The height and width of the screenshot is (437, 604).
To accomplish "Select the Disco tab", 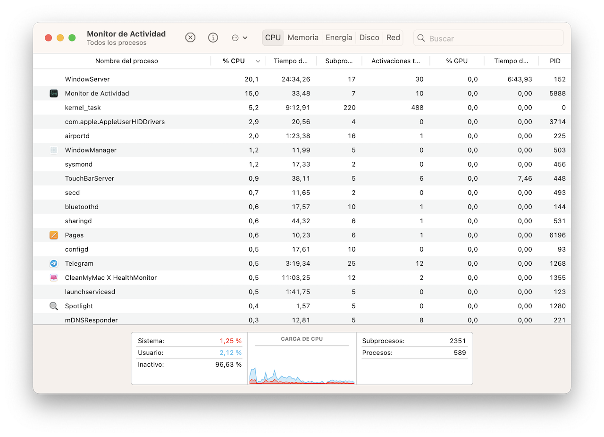I will pyautogui.click(x=369, y=38).
